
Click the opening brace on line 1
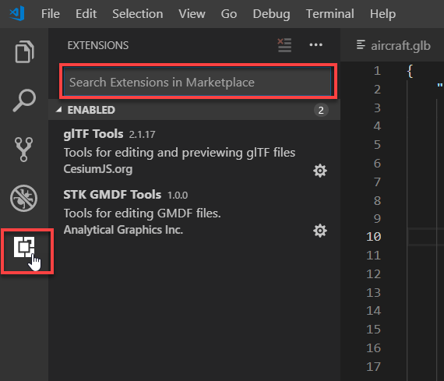click(410, 71)
